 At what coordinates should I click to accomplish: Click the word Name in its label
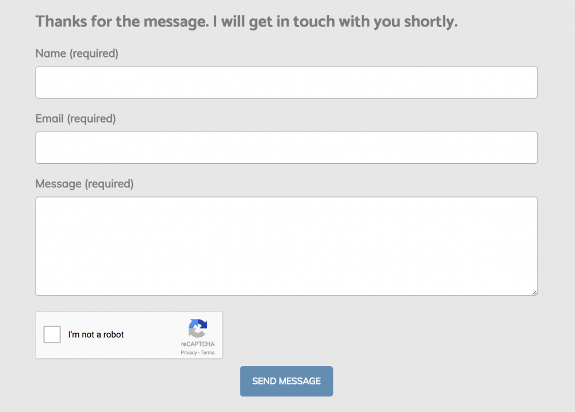pyautogui.click(x=51, y=53)
